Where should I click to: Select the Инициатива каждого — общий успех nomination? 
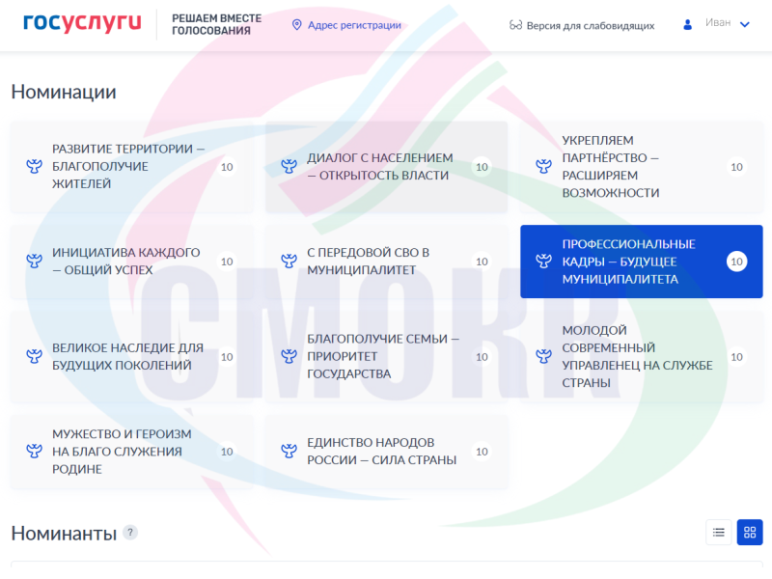point(125,262)
